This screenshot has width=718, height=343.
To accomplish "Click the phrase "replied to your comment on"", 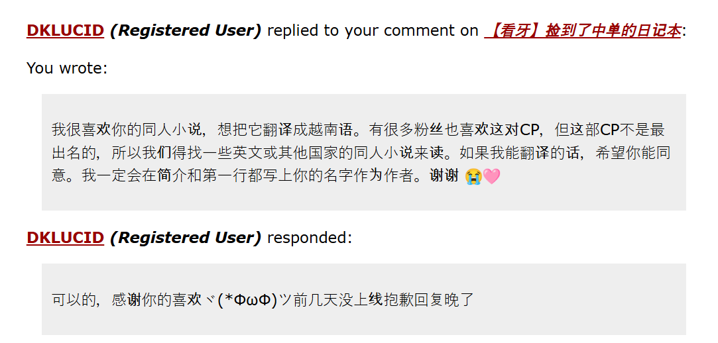I will point(373,30).
